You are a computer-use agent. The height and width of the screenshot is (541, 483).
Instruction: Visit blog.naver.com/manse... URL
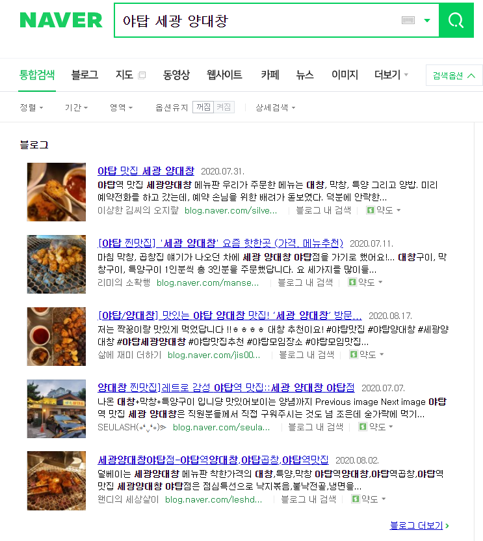(x=207, y=283)
